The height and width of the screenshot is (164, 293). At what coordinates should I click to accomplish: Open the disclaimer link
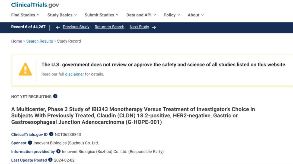click(x=74, y=74)
